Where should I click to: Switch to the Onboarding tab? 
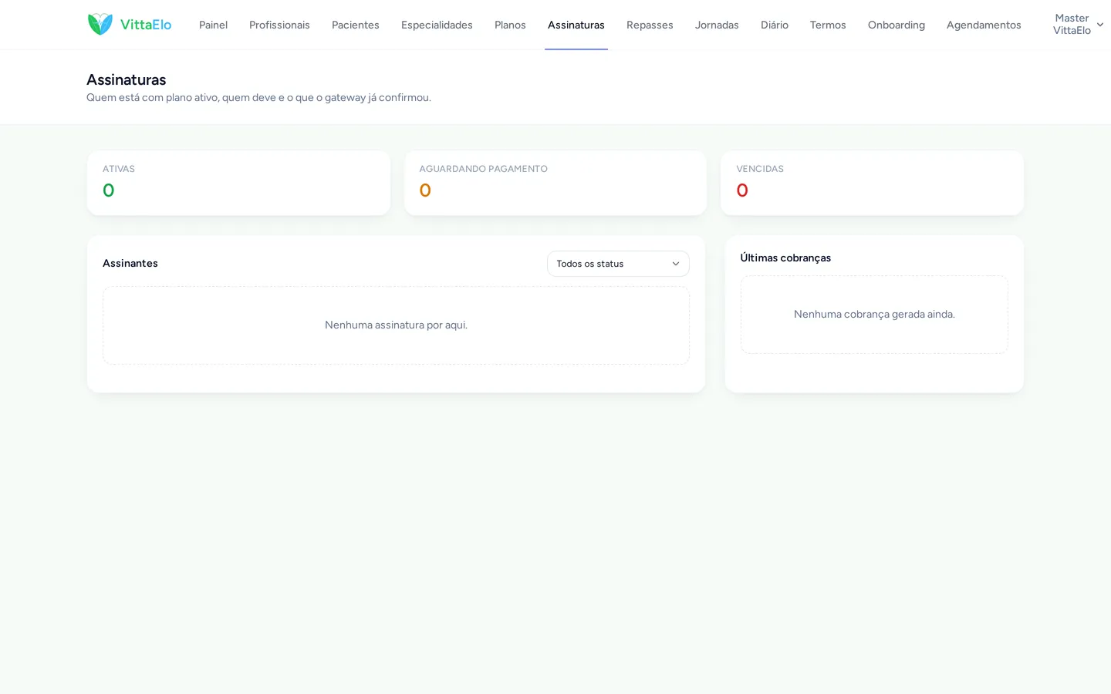tap(897, 25)
